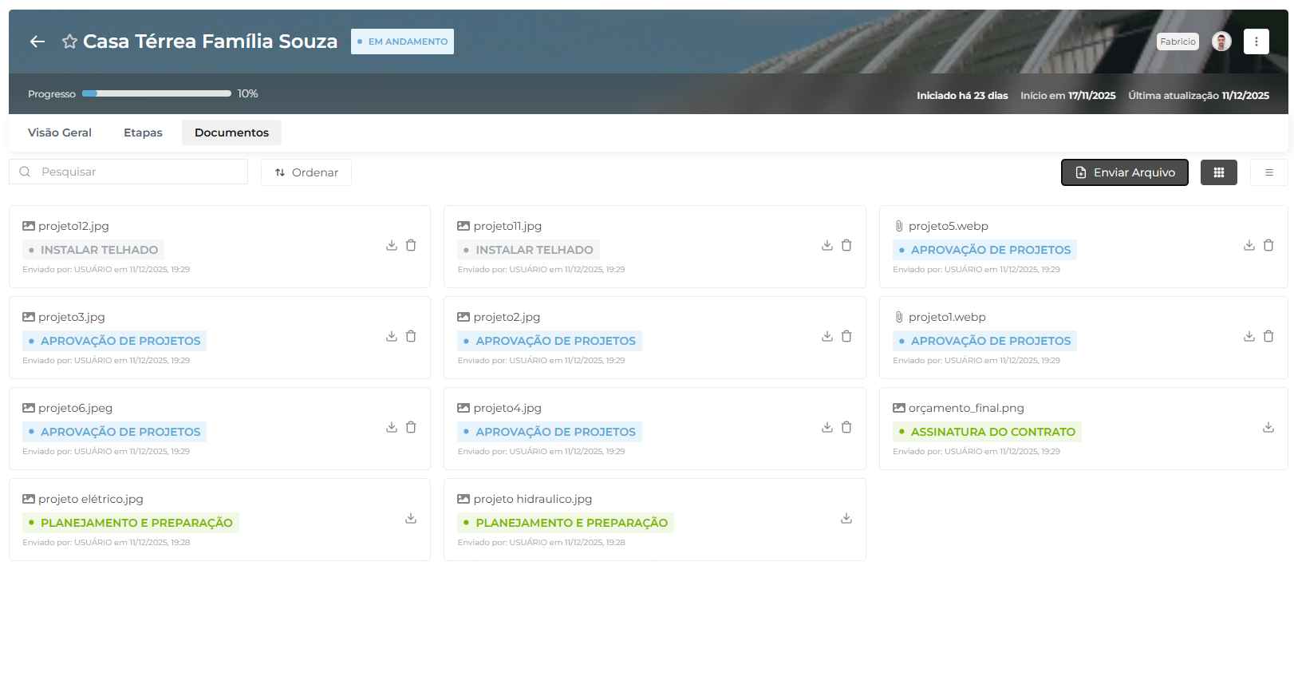Delete projeto11.jpg file

pos(846,245)
